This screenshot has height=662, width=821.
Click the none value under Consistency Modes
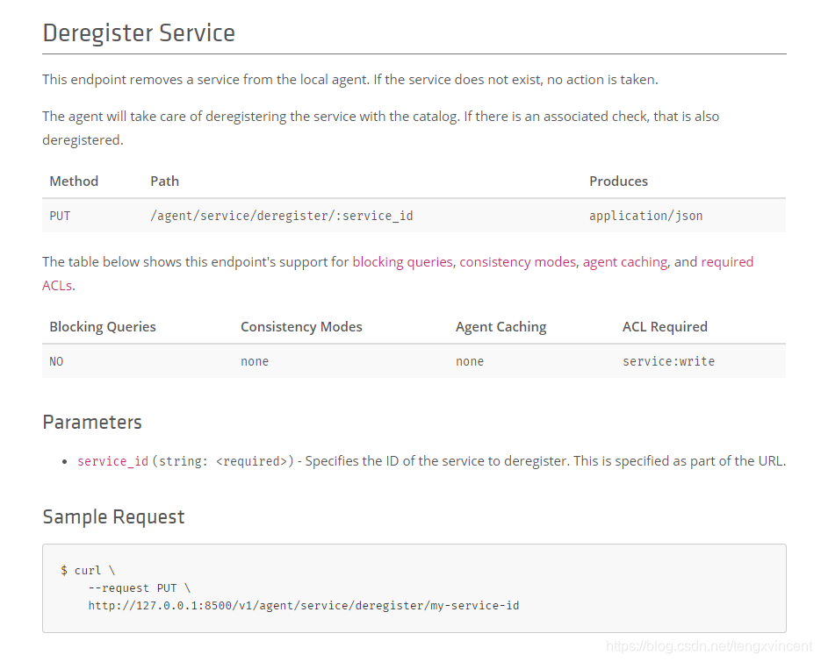[x=255, y=361]
